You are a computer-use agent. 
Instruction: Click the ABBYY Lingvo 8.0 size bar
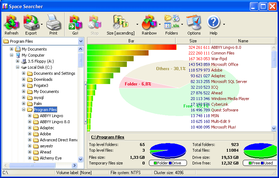pyautogui.click(x=132, y=47)
